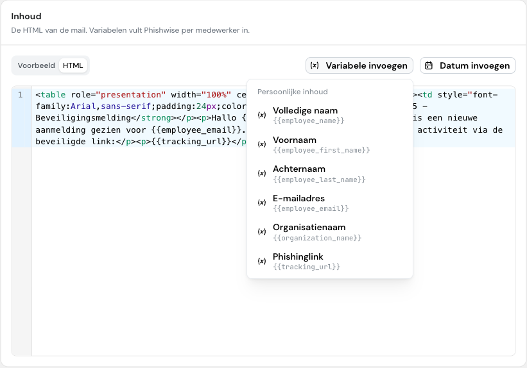Insert the Achternaam variable
Screen dimensions: 527x368
(x=330, y=174)
